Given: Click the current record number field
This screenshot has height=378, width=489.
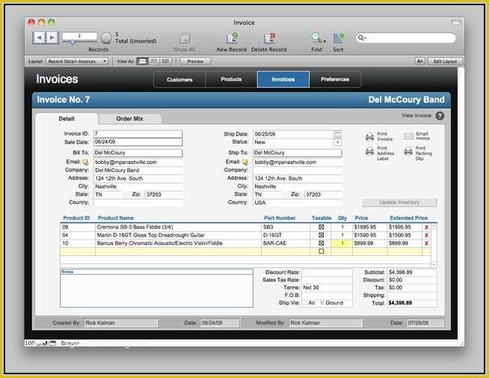Looking at the screenshot, I should pyautogui.click(x=79, y=36).
